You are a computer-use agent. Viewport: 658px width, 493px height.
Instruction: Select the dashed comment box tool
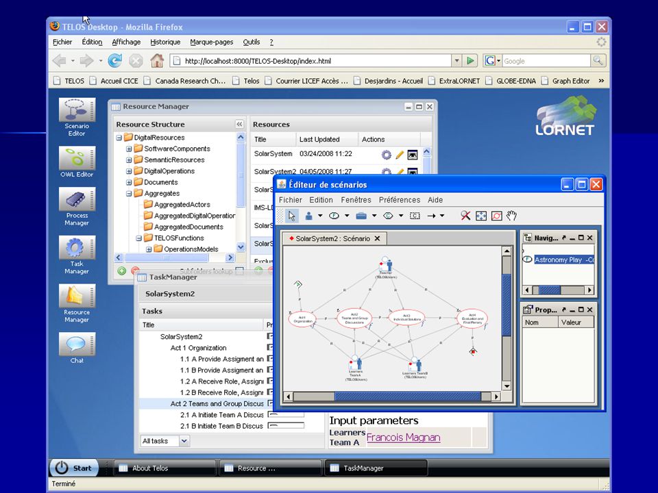pos(415,216)
